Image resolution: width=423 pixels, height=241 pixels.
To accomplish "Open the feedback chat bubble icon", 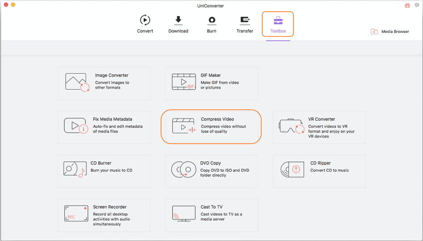I will [417, 5].
